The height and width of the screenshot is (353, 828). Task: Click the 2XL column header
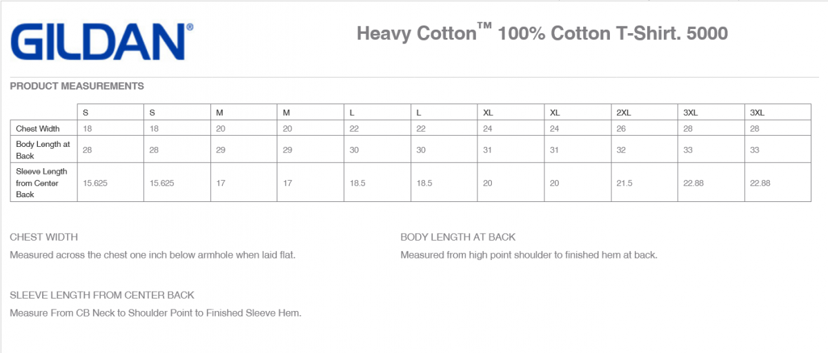pyautogui.click(x=622, y=112)
